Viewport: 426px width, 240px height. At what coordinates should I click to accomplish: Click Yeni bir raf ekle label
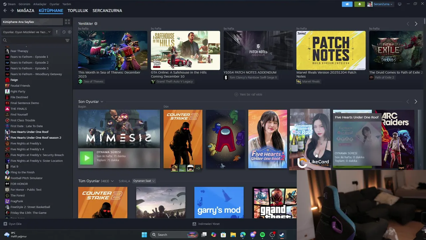[251, 94]
